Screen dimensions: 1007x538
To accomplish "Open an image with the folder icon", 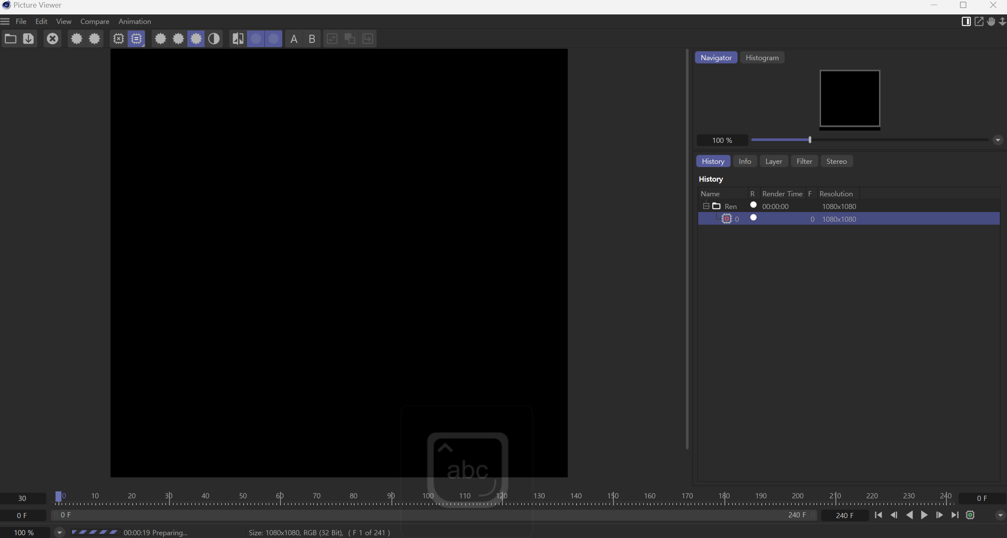I will point(10,39).
